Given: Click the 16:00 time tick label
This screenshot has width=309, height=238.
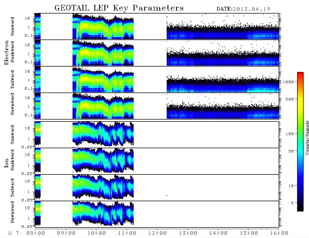Looking at the screenshot, I should pos(279,233).
